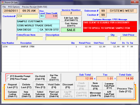
Task: Open Customer Lookup (Shift-F1)
Action: 12,94
